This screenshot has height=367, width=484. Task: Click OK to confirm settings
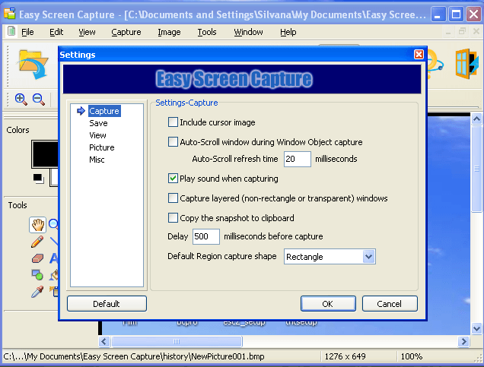(x=328, y=304)
